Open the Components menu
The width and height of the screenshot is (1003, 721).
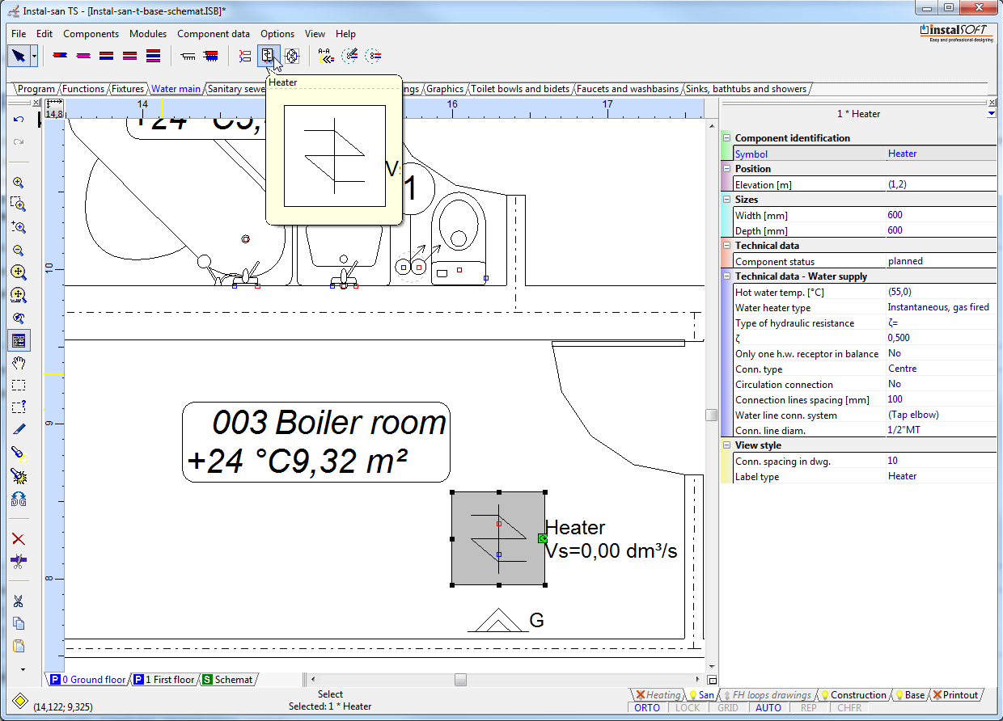tap(91, 34)
